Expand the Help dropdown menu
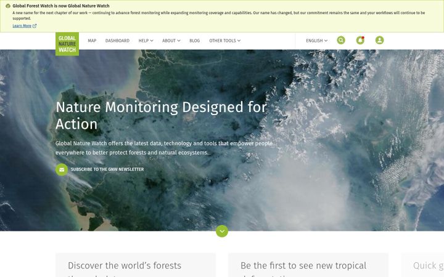 click(146, 41)
